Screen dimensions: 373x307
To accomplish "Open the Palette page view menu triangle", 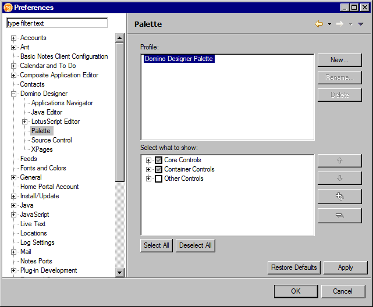I will click(361, 24).
